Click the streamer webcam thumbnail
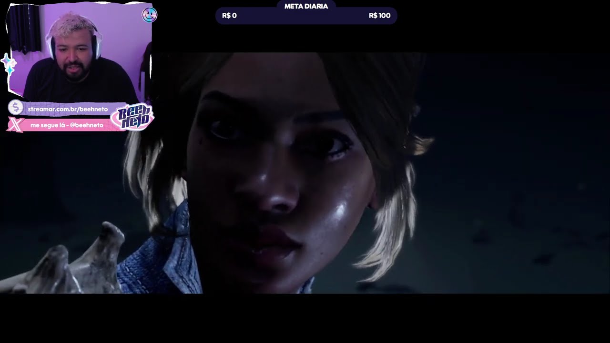The image size is (610, 343). [x=80, y=52]
